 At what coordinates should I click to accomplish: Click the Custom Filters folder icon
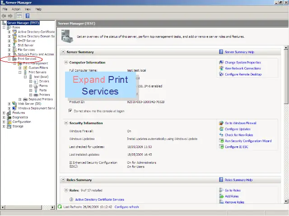pyautogui.click(x=25, y=68)
